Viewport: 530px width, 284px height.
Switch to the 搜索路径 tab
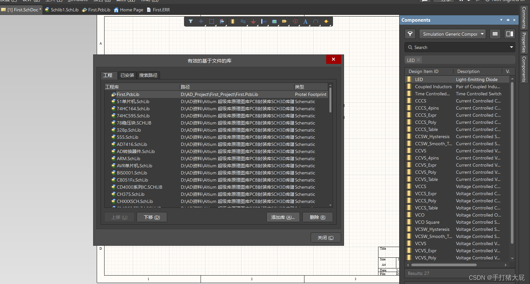click(148, 75)
